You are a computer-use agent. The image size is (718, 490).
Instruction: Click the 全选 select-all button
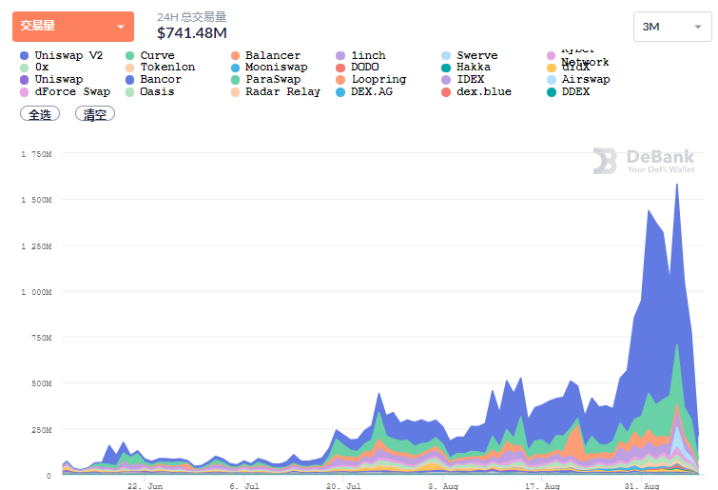click(x=40, y=114)
